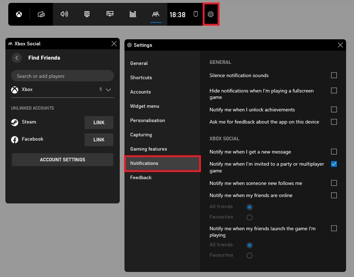354x277 pixels.
Task: Select Favourites under friends are online
Action: click(250, 217)
